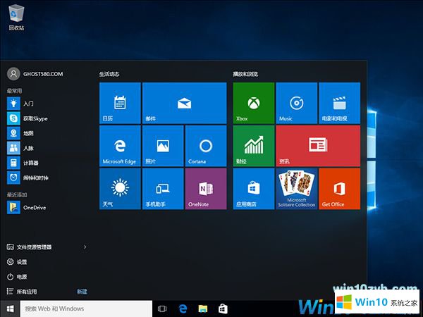
Task: Click the Windows Start button
Action: click(x=10, y=309)
